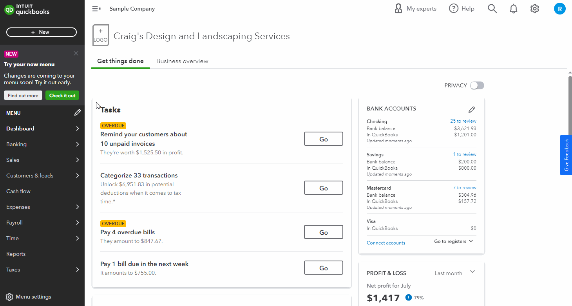Expand the Go to registers dropdown
572x306 pixels.
click(x=454, y=241)
